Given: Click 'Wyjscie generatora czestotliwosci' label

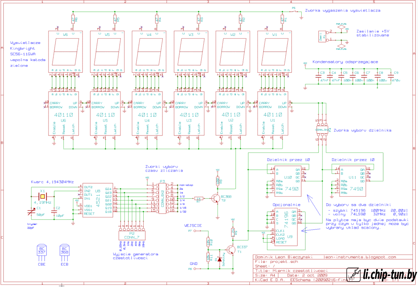Looking at the screenshot, I should tap(136, 256).
